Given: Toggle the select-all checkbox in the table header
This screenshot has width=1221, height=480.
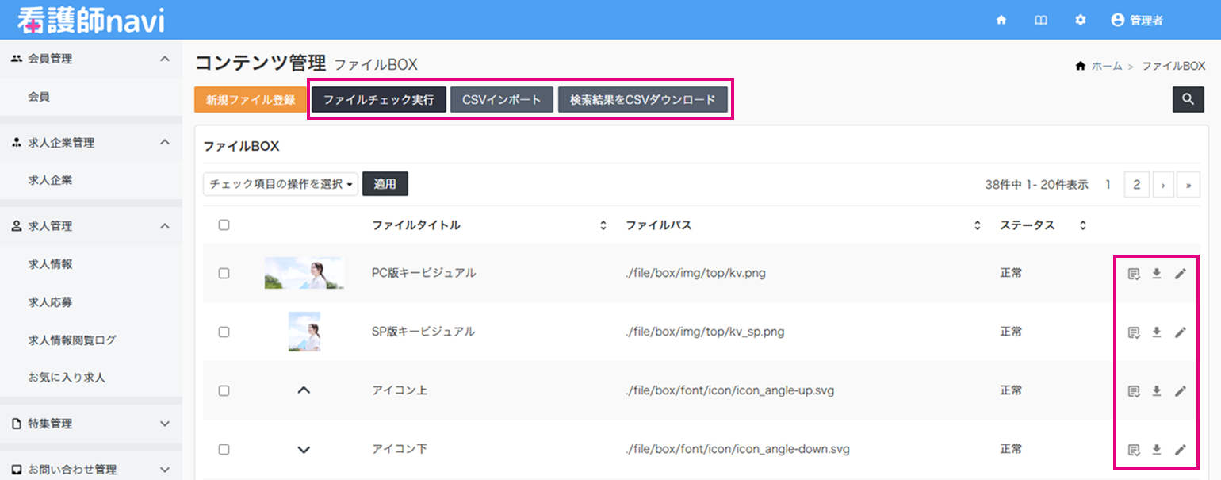Looking at the screenshot, I should [224, 225].
